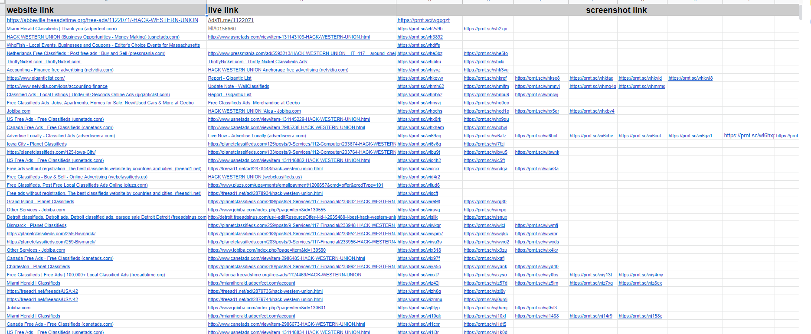This screenshot has height=334, width=811.
Task: Open Netherlands Free Classifieds (pressmania.com) link
Action: (86, 54)
